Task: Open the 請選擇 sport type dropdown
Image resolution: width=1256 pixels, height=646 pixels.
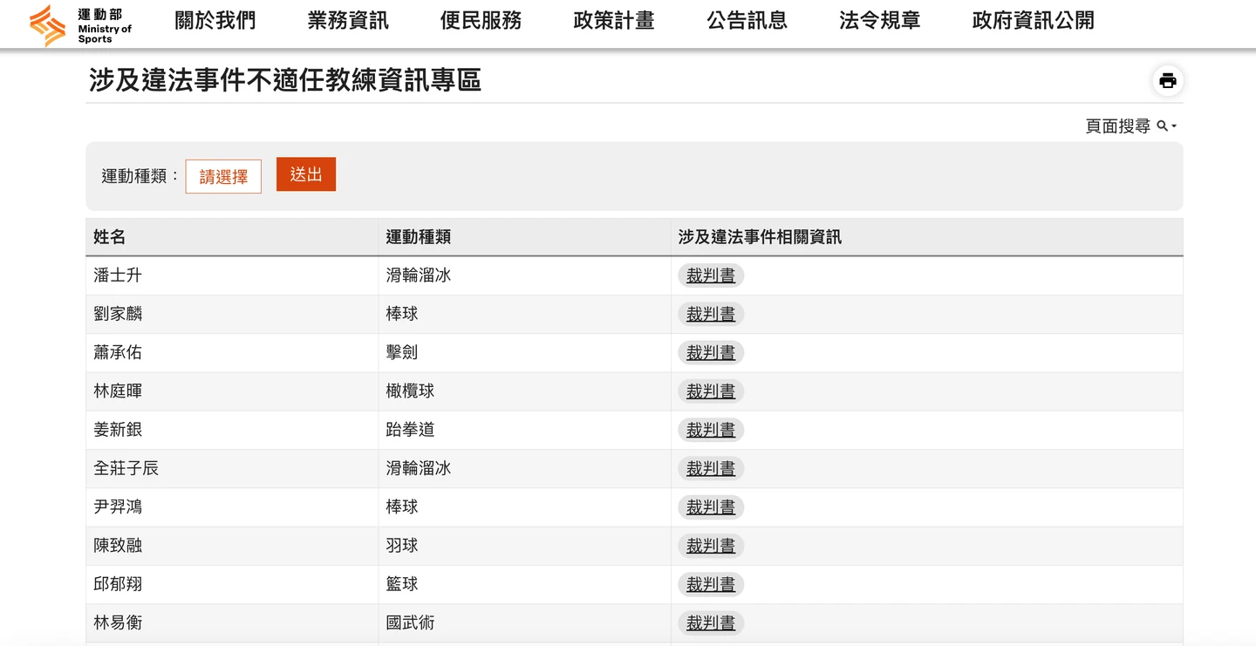Action: coord(223,176)
